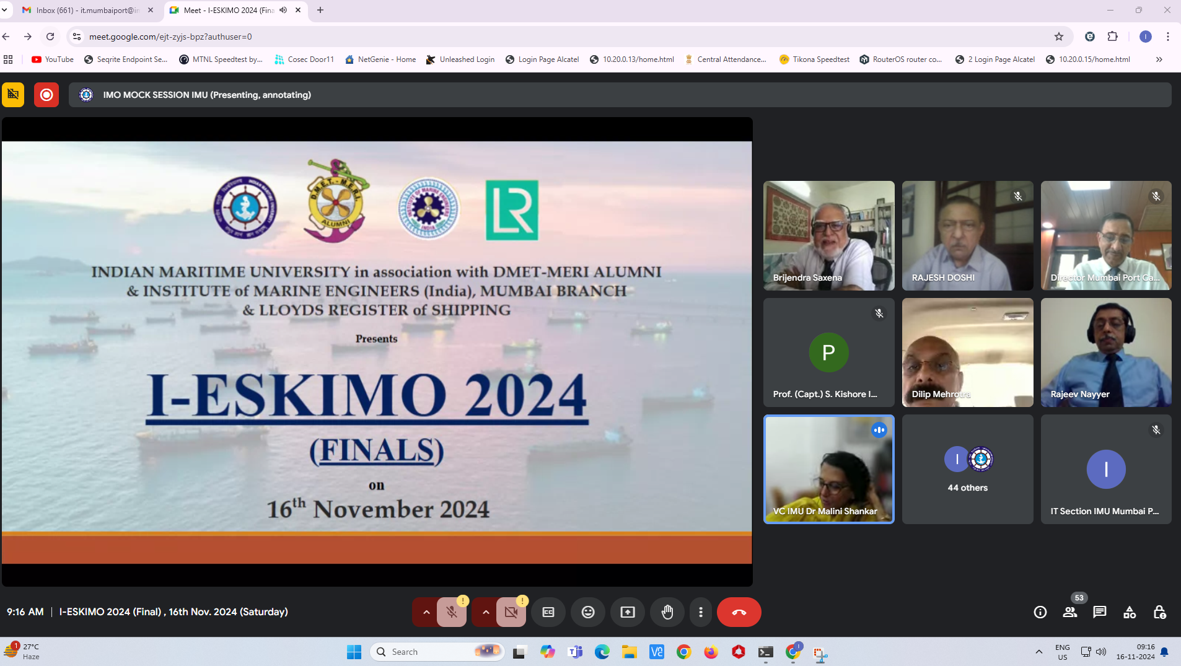Open meeting details info icon

coord(1040,612)
